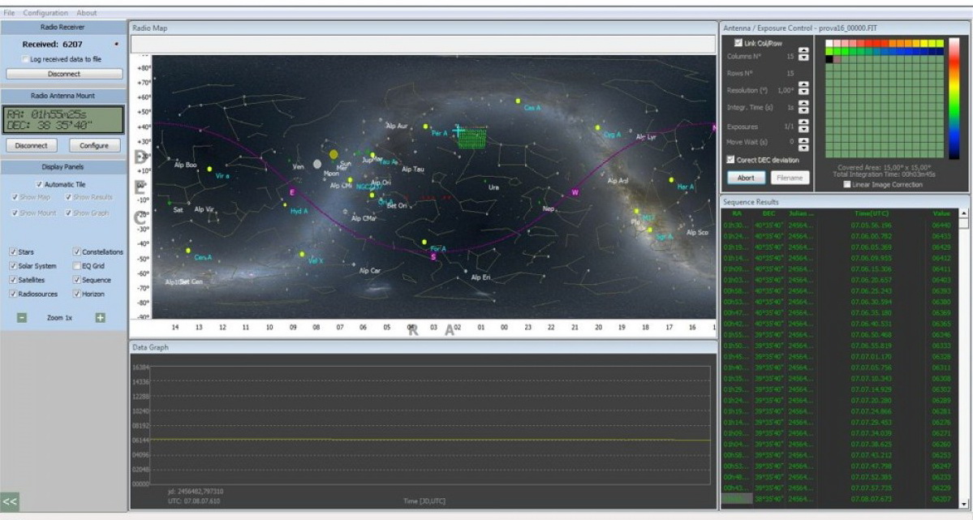This screenshot has width=973, height=520.
Task: Click the green sequence grid on the map
Action: pyautogui.click(x=472, y=138)
